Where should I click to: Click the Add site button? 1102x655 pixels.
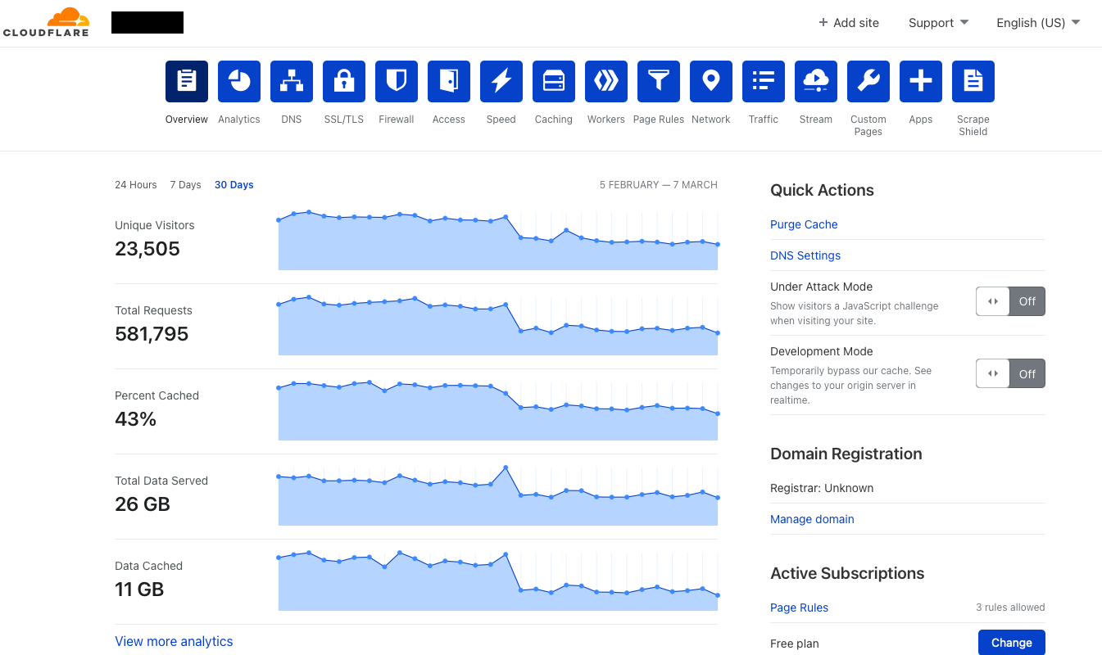849,23
